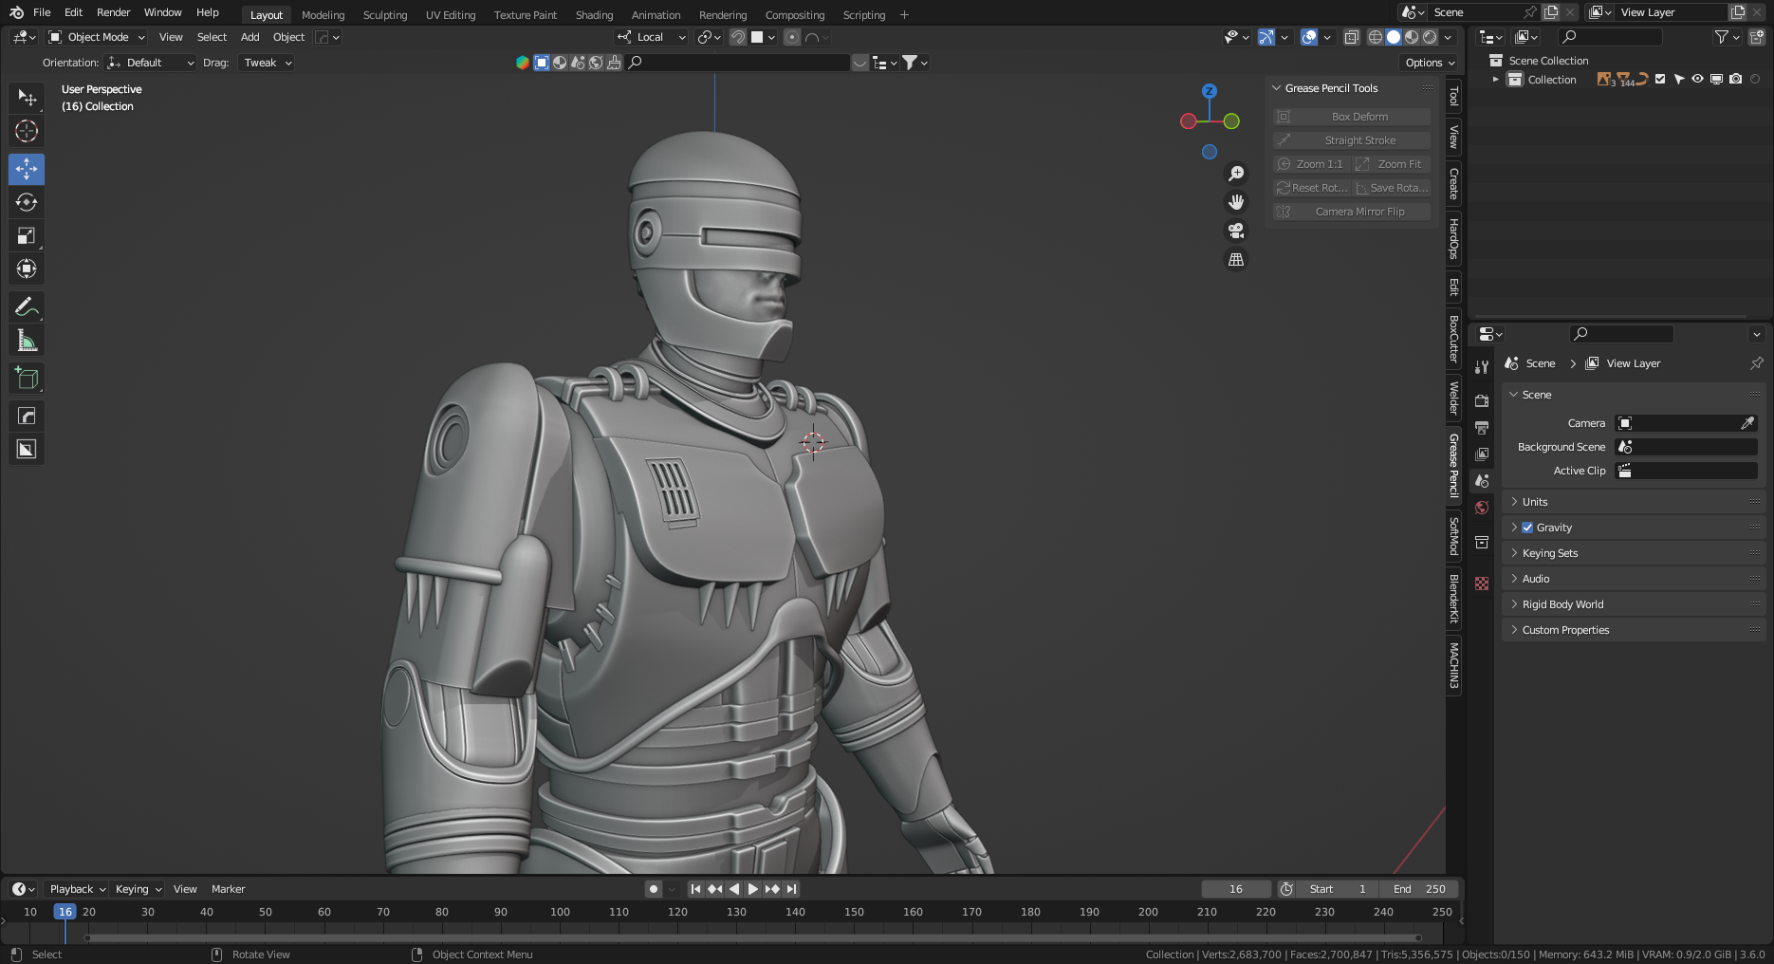Open the View Layer properties tab icon
The image size is (1774, 964).
coord(1482,454)
